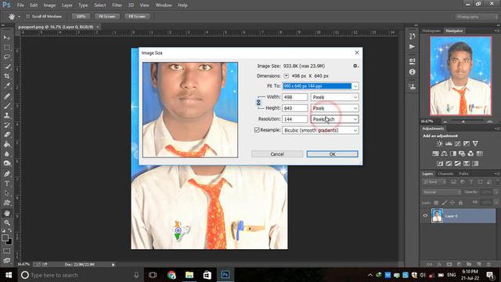Viewport: 501px width, 282px height.
Task: Open the Actions panel play icon
Action: [413, 47]
